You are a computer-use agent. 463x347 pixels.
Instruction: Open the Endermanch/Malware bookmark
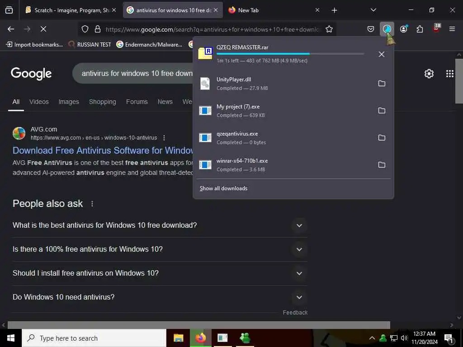coord(149,45)
